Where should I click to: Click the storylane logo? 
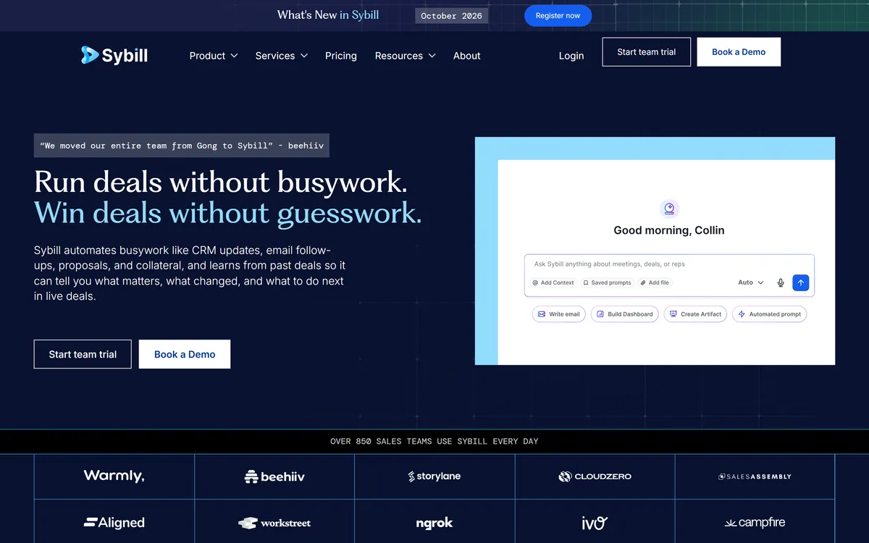434,476
